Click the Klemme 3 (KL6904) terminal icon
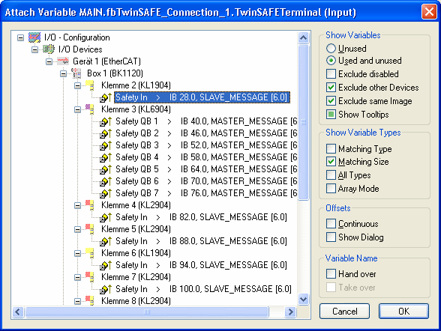Viewport: 441px width, 331px height. pyautogui.click(x=89, y=109)
